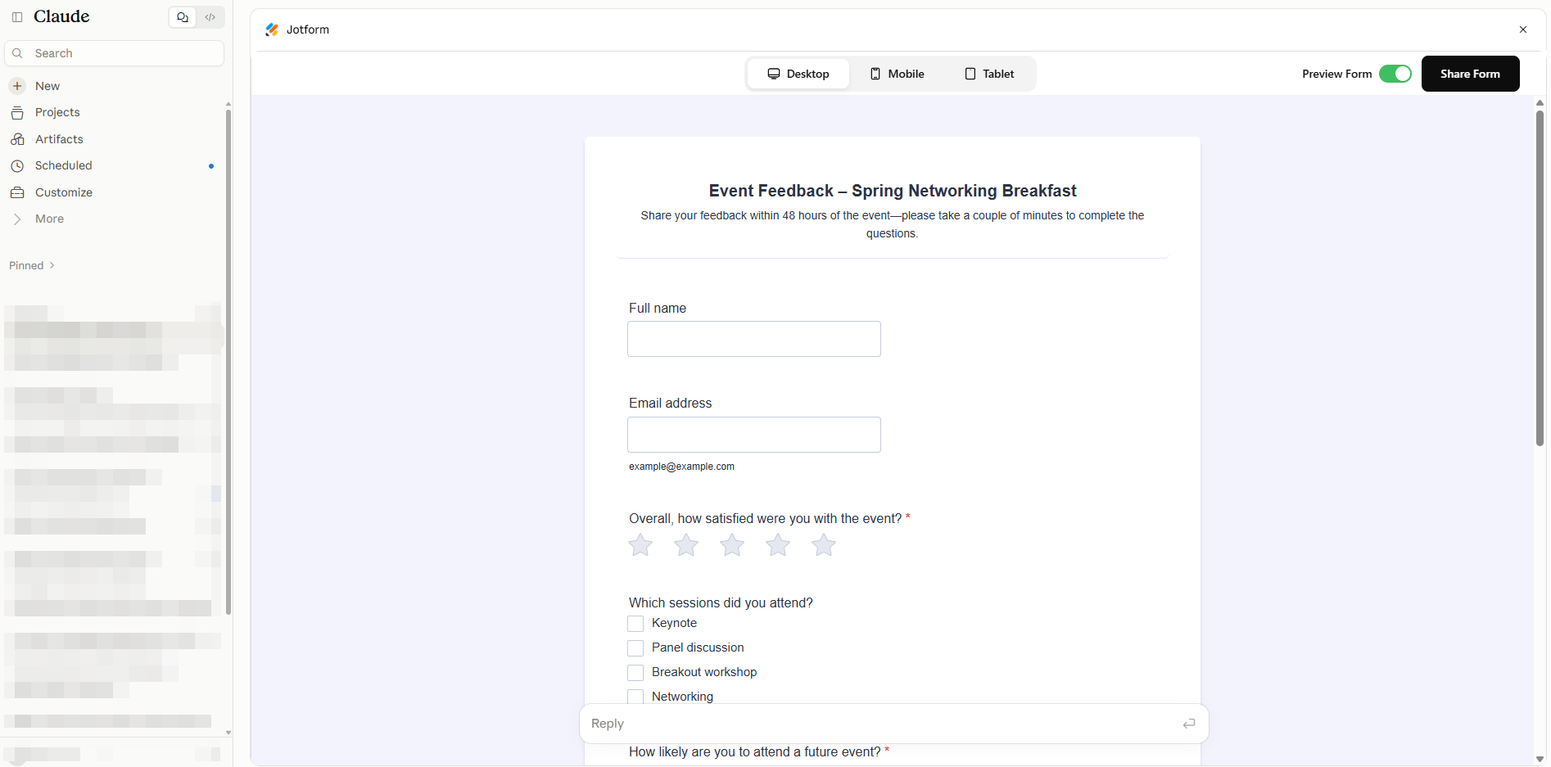Toggle the sidebar collapse icon beside Claude
The width and height of the screenshot is (1551, 767).
pos(17,17)
